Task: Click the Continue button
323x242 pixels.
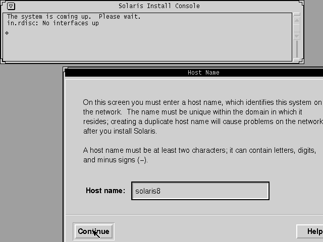Action: (93, 231)
